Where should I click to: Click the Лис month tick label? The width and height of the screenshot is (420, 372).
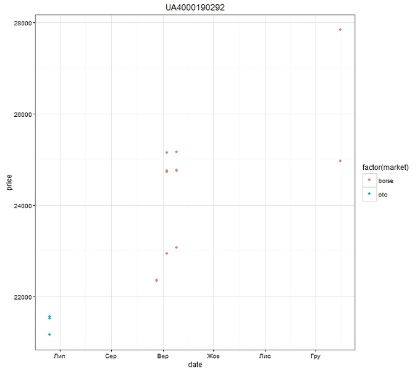[265, 357]
